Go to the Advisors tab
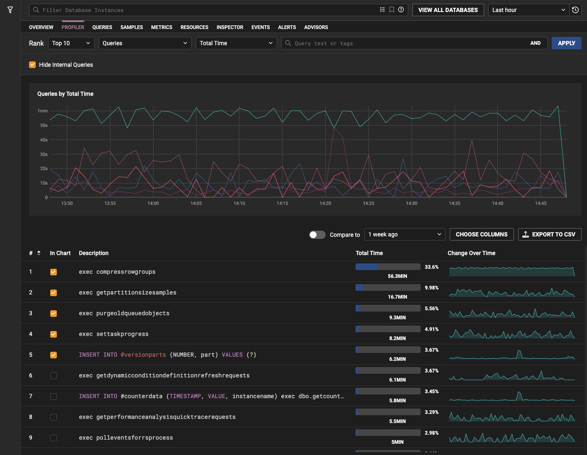 (316, 27)
